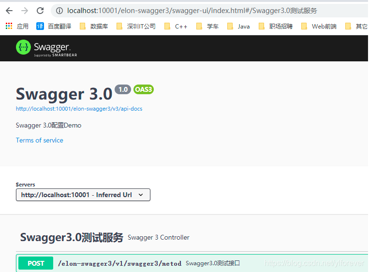
Task: Click the address bar URL field
Action: (x=209, y=11)
